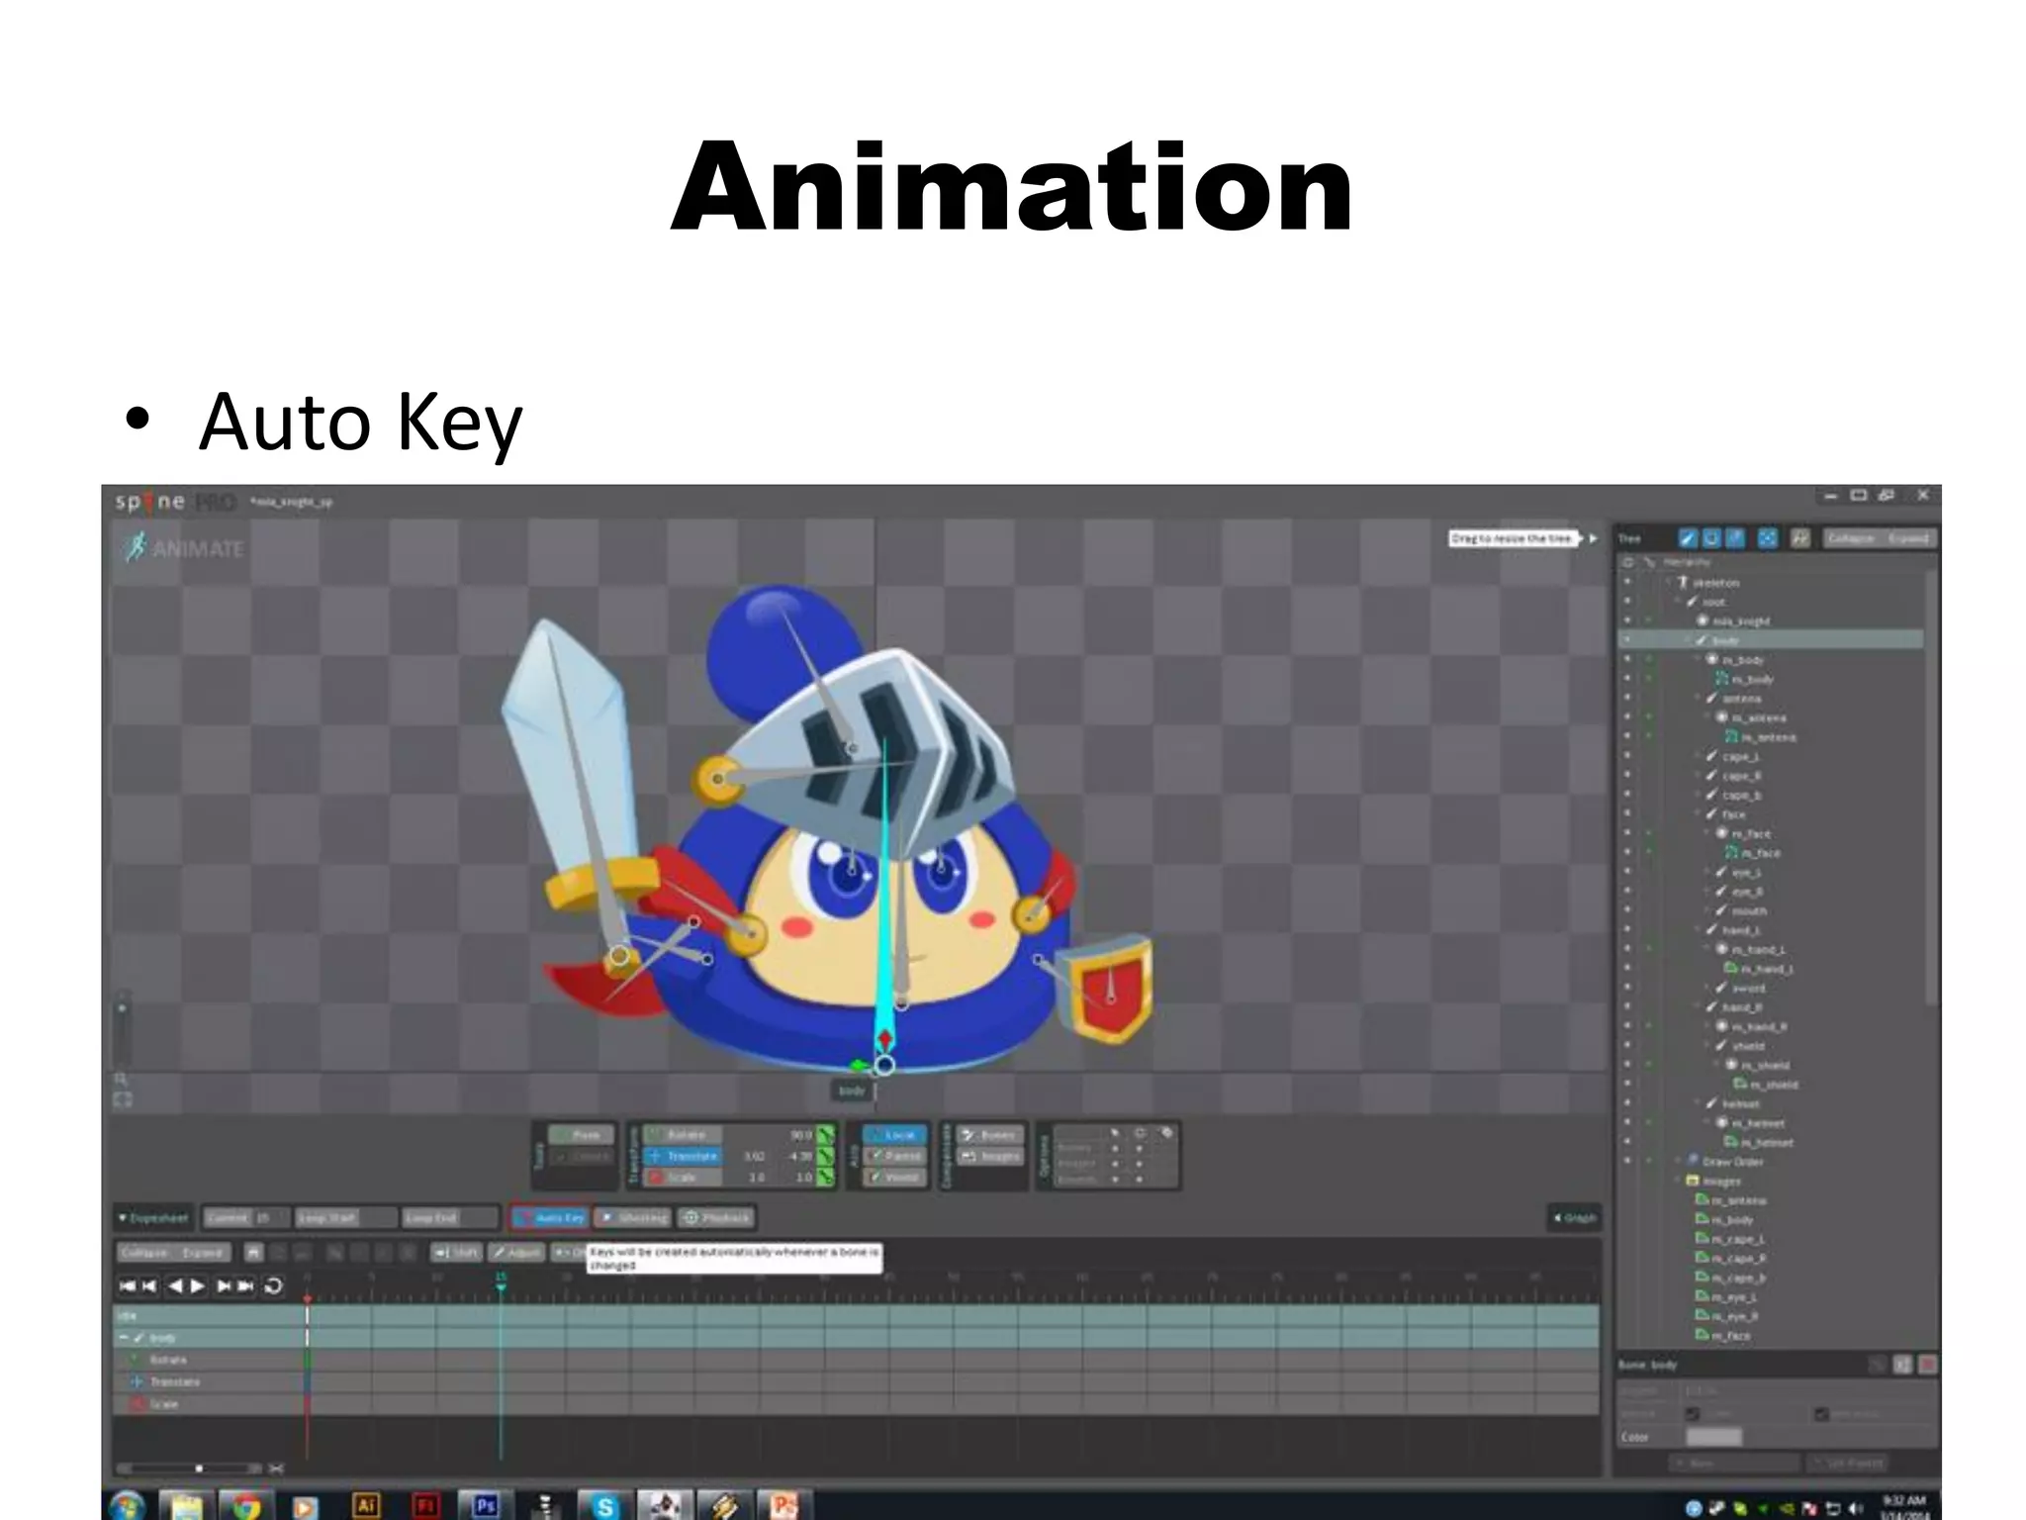Image resolution: width=2026 pixels, height=1520 pixels.
Task: Click the Illustrator icon in taskbar
Action: (366, 1505)
